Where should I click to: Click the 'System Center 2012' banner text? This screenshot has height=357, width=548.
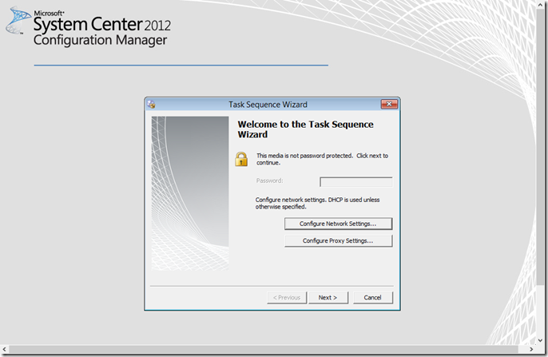coord(102,25)
